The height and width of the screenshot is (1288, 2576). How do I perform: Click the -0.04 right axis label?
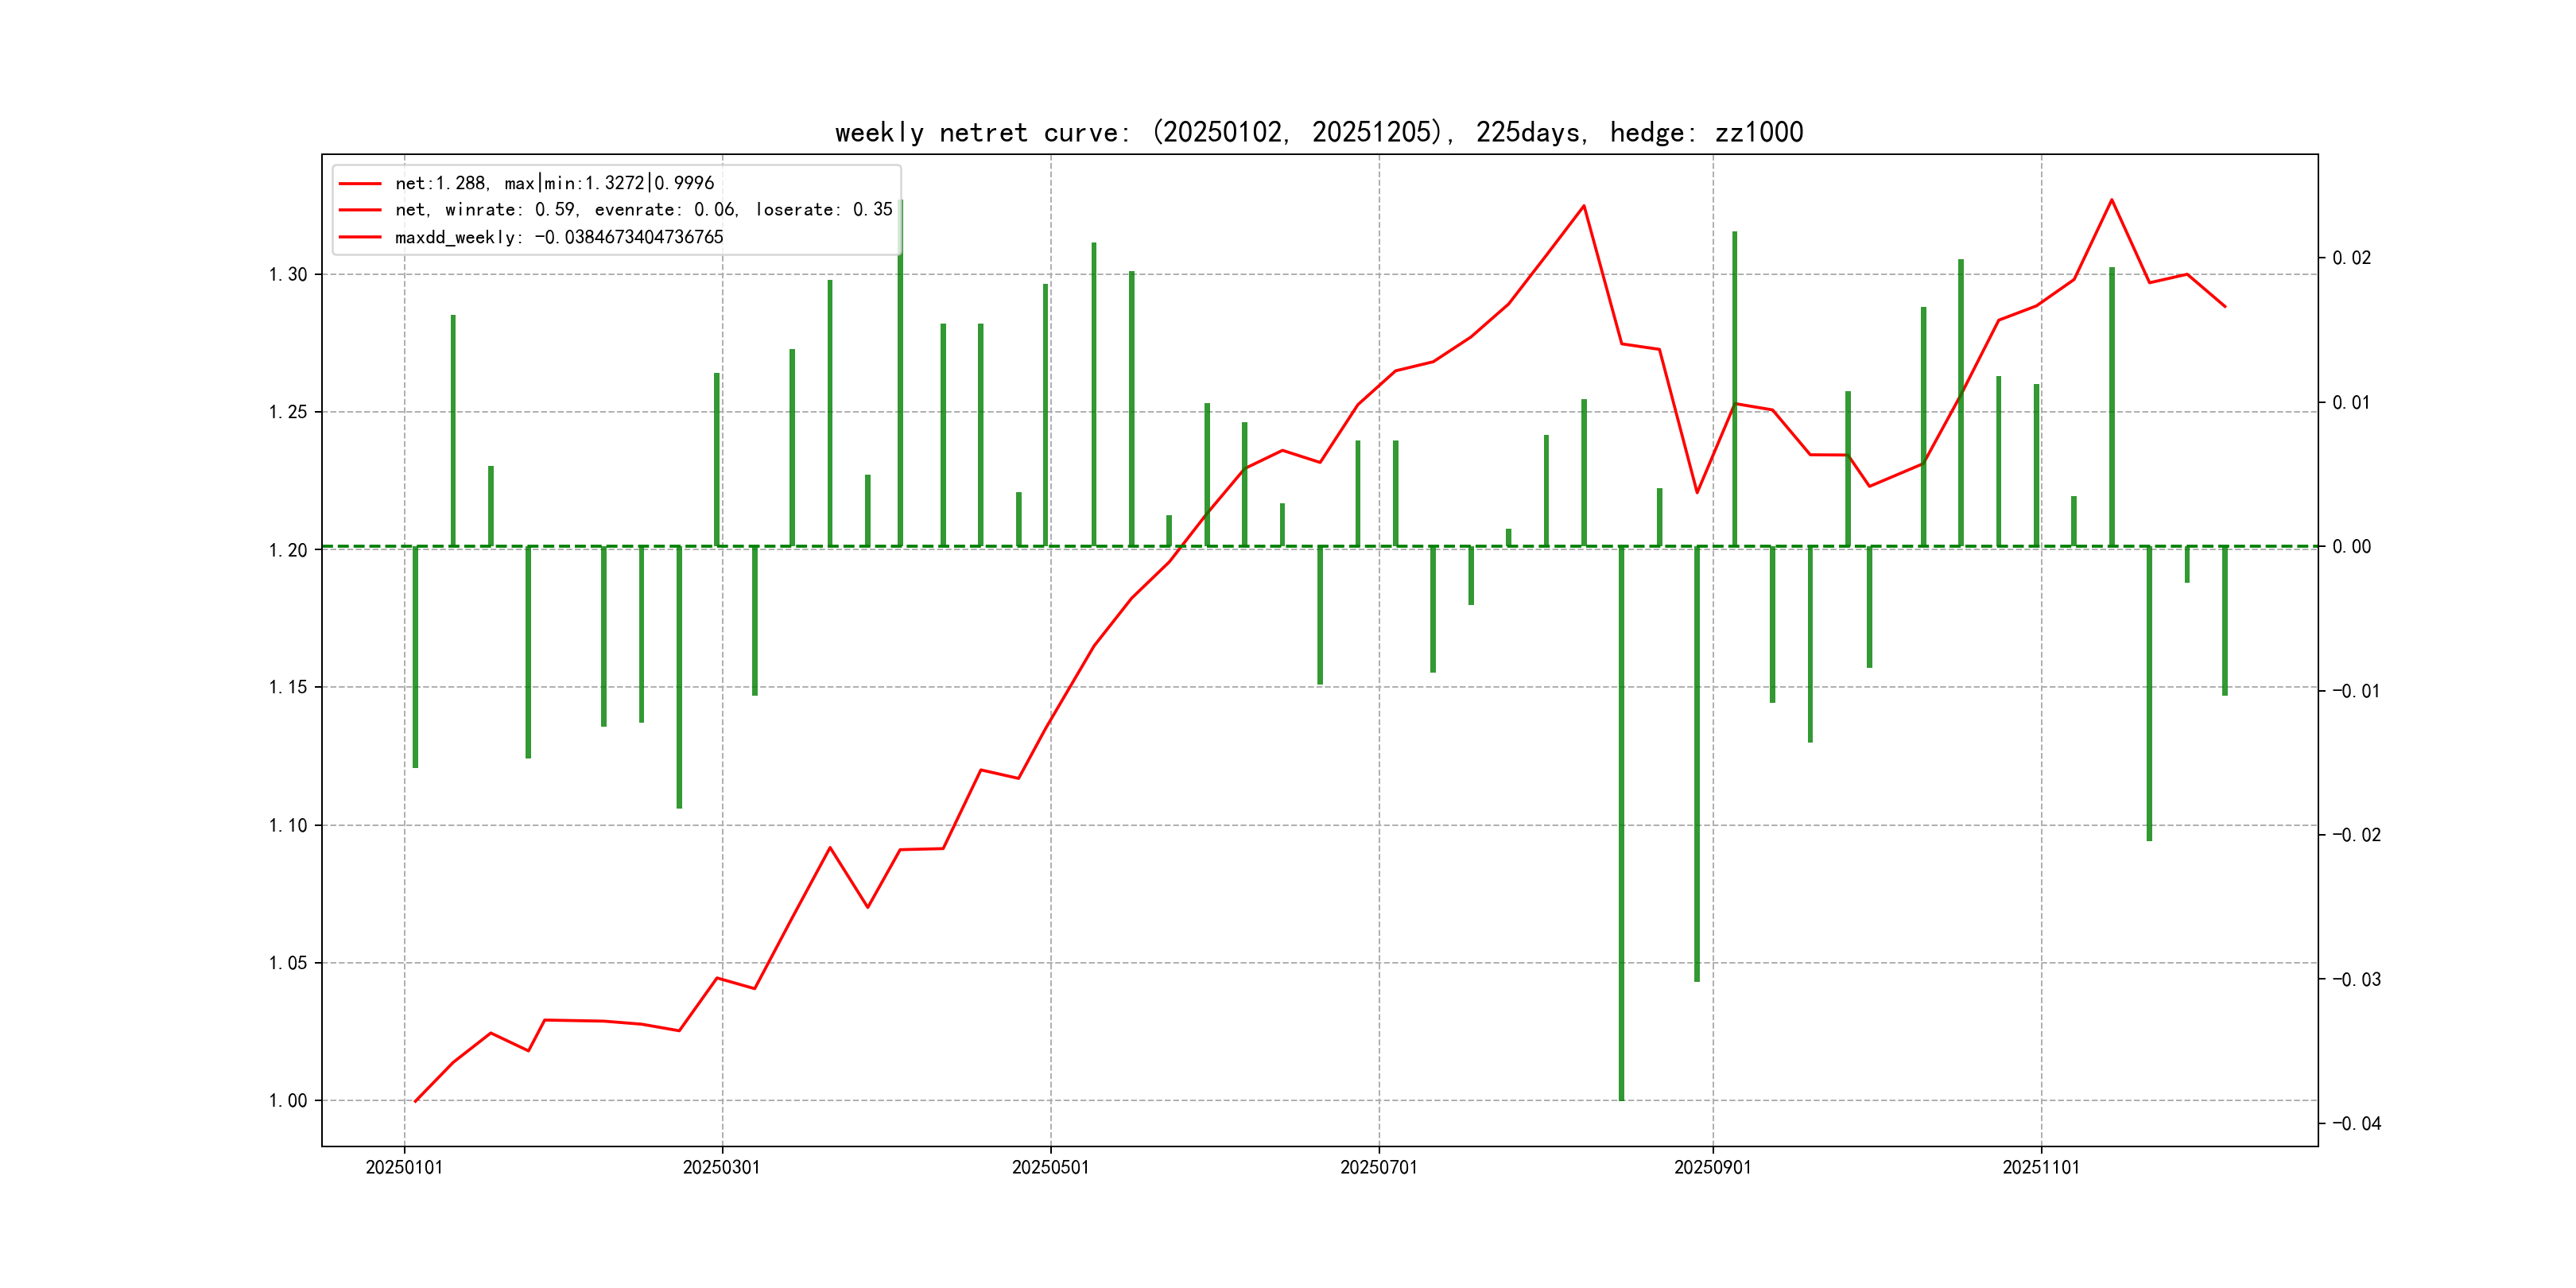[x=2356, y=1124]
